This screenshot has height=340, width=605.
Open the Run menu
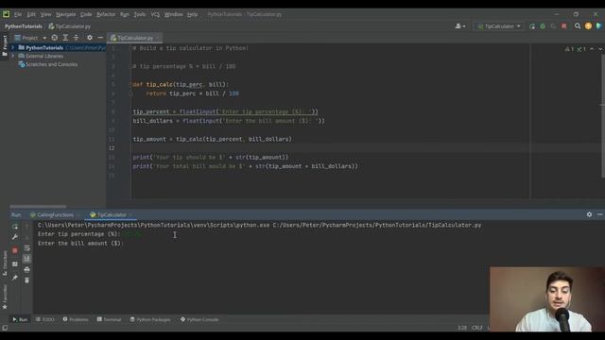tap(124, 14)
